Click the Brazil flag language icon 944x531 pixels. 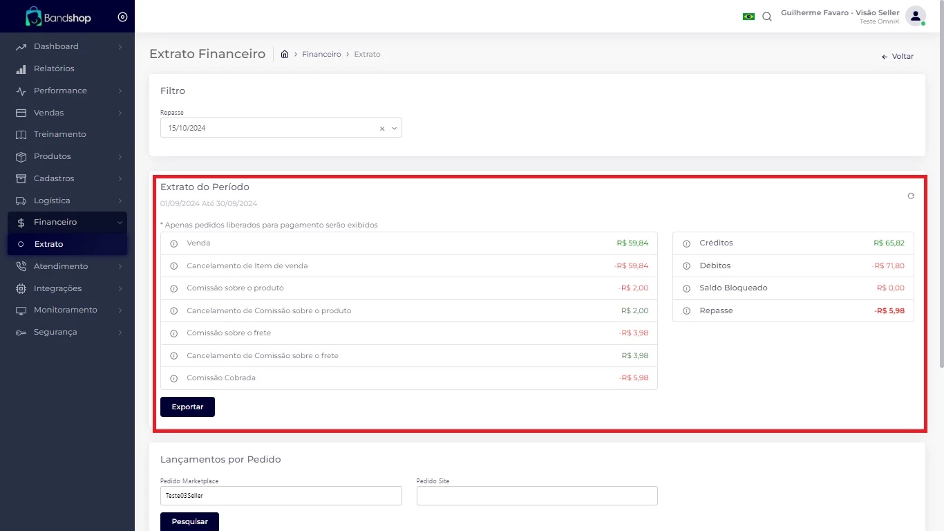[748, 17]
